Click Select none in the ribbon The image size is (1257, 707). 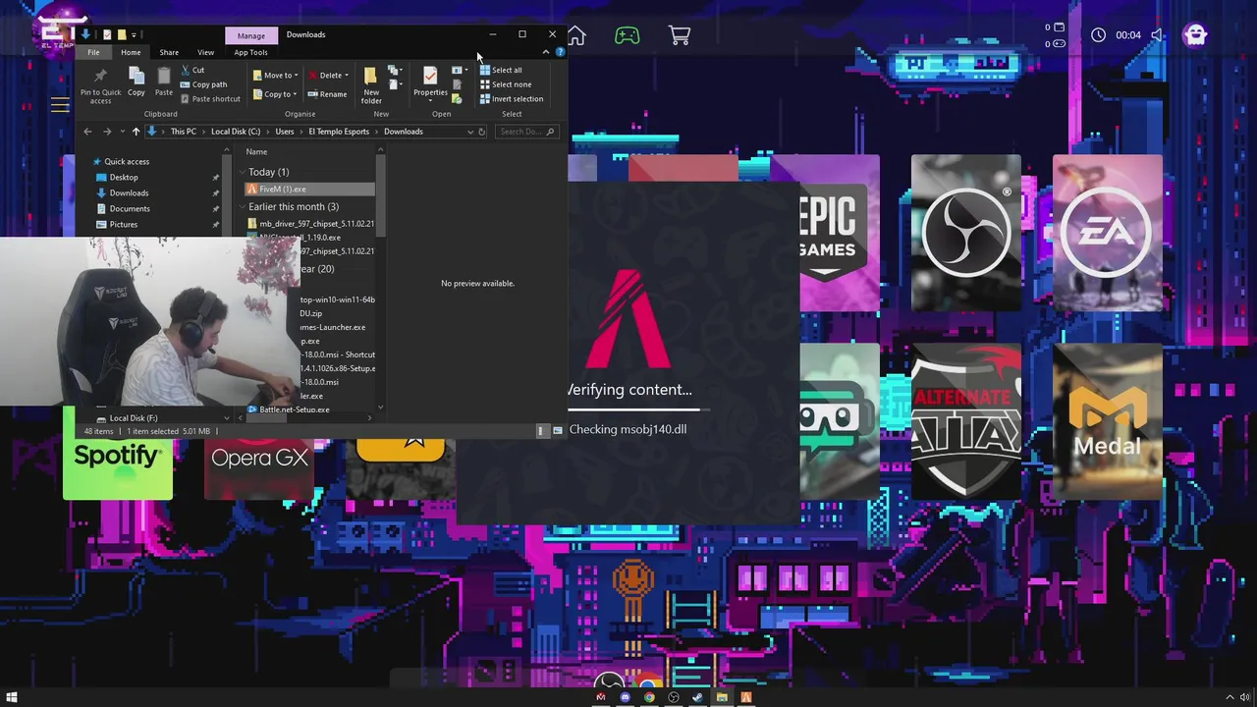coord(506,84)
